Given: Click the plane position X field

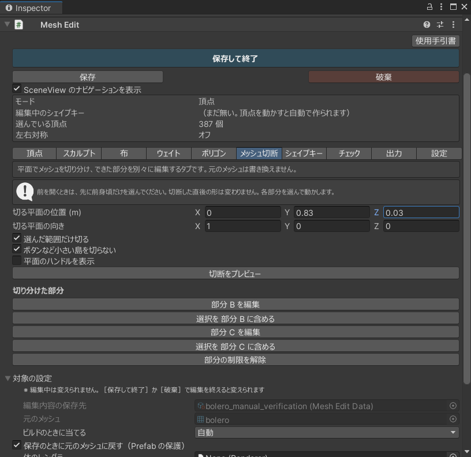Looking at the screenshot, I should 242,212.
